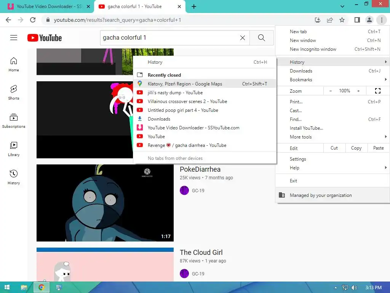Reload the current page

33,20
